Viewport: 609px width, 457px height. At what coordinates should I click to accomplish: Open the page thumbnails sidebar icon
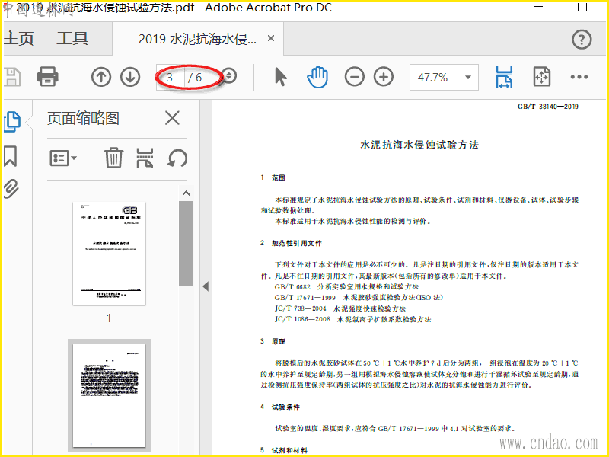tap(11, 122)
